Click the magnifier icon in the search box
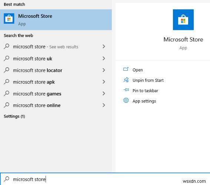210x185 pixels. point(6,179)
